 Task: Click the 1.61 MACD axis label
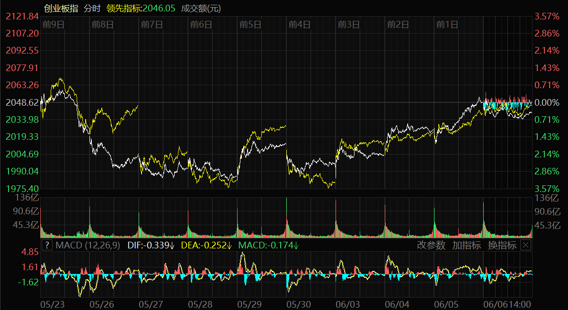pos(30,267)
